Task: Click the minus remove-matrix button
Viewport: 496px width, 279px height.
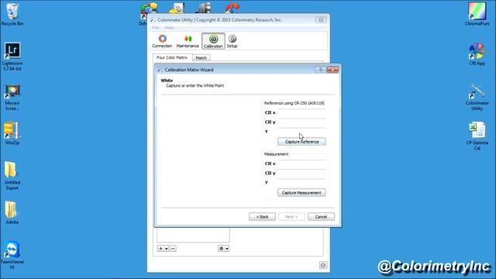Action: 173,249
